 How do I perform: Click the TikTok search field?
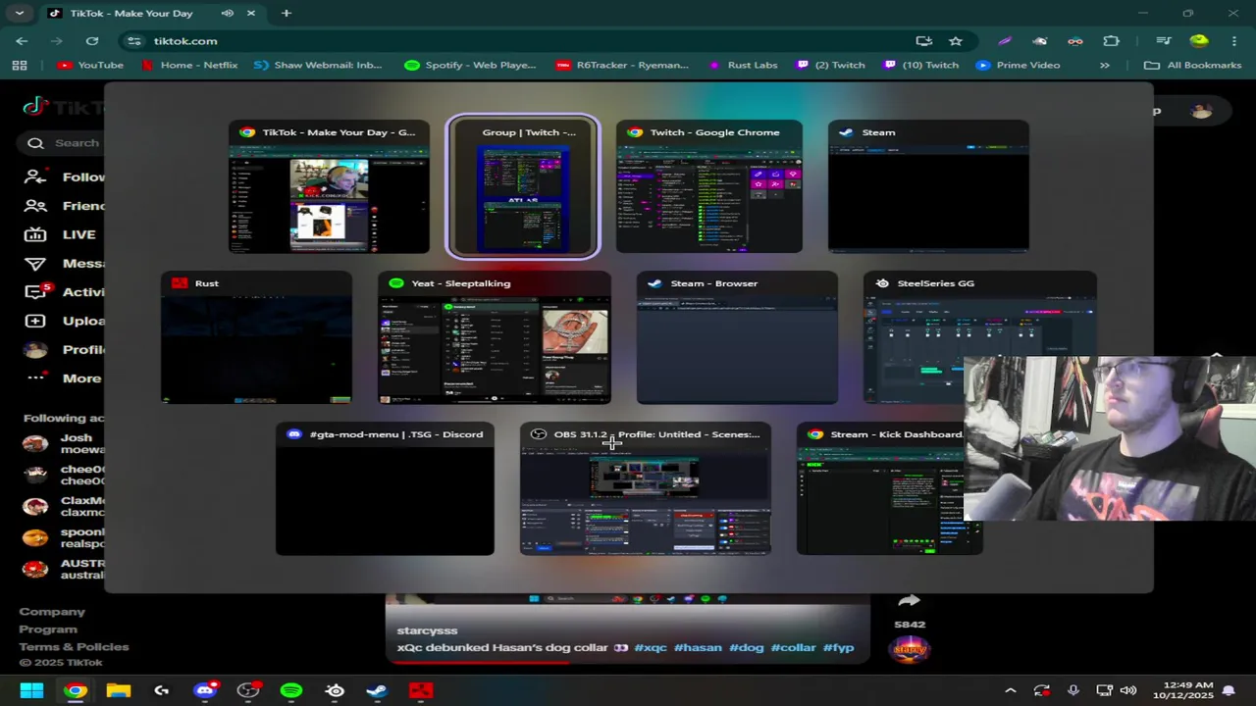click(x=61, y=143)
